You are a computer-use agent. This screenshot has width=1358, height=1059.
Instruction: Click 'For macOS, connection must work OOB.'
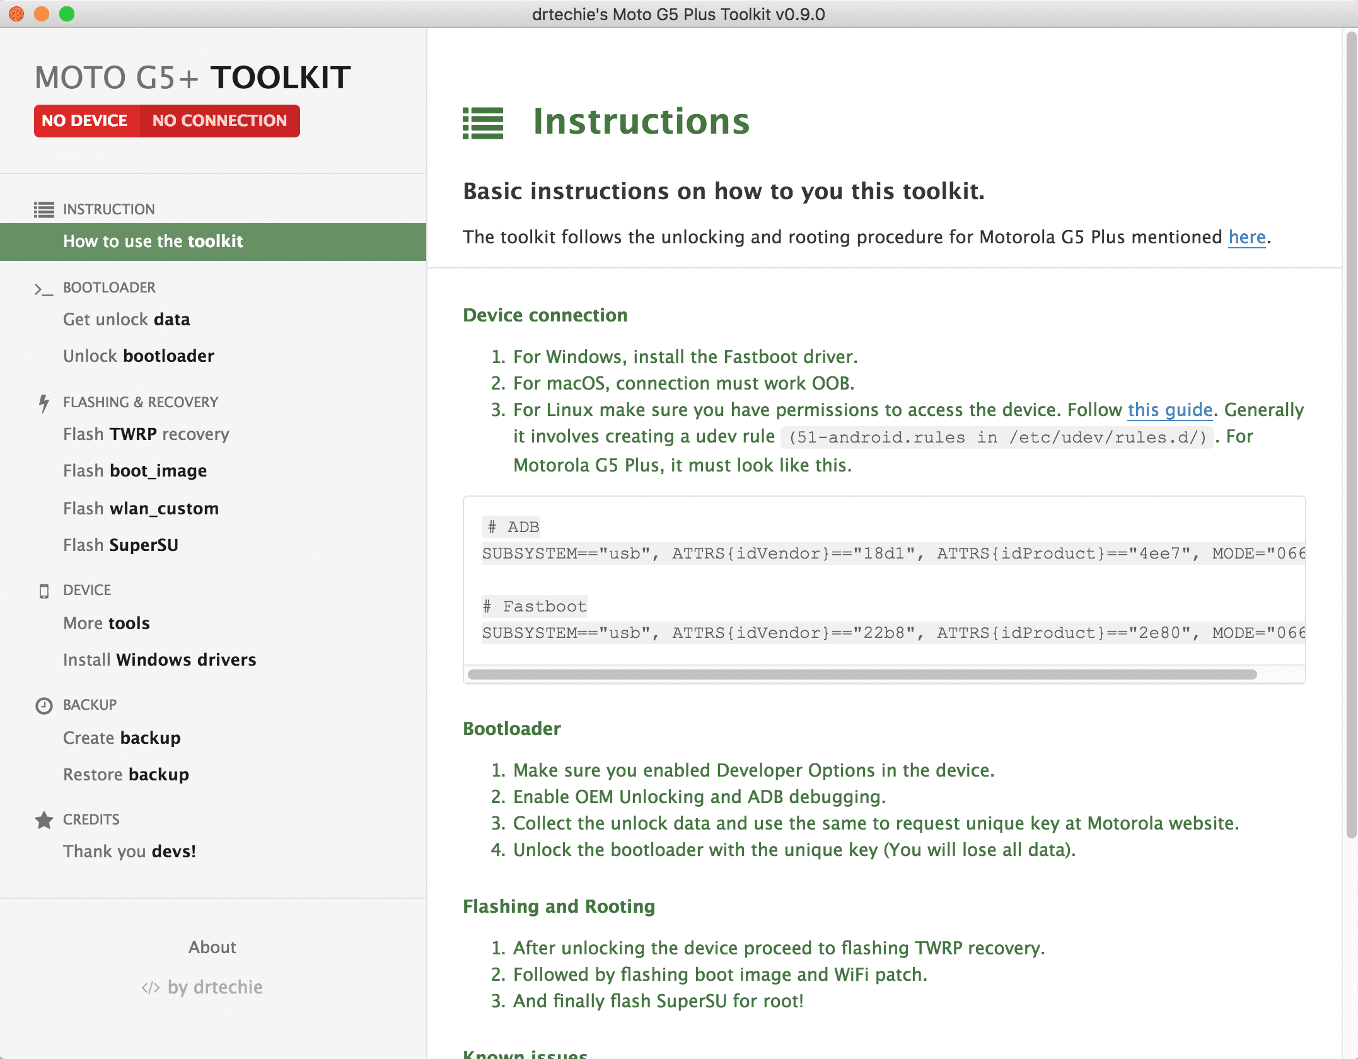[x=684, y=383]
